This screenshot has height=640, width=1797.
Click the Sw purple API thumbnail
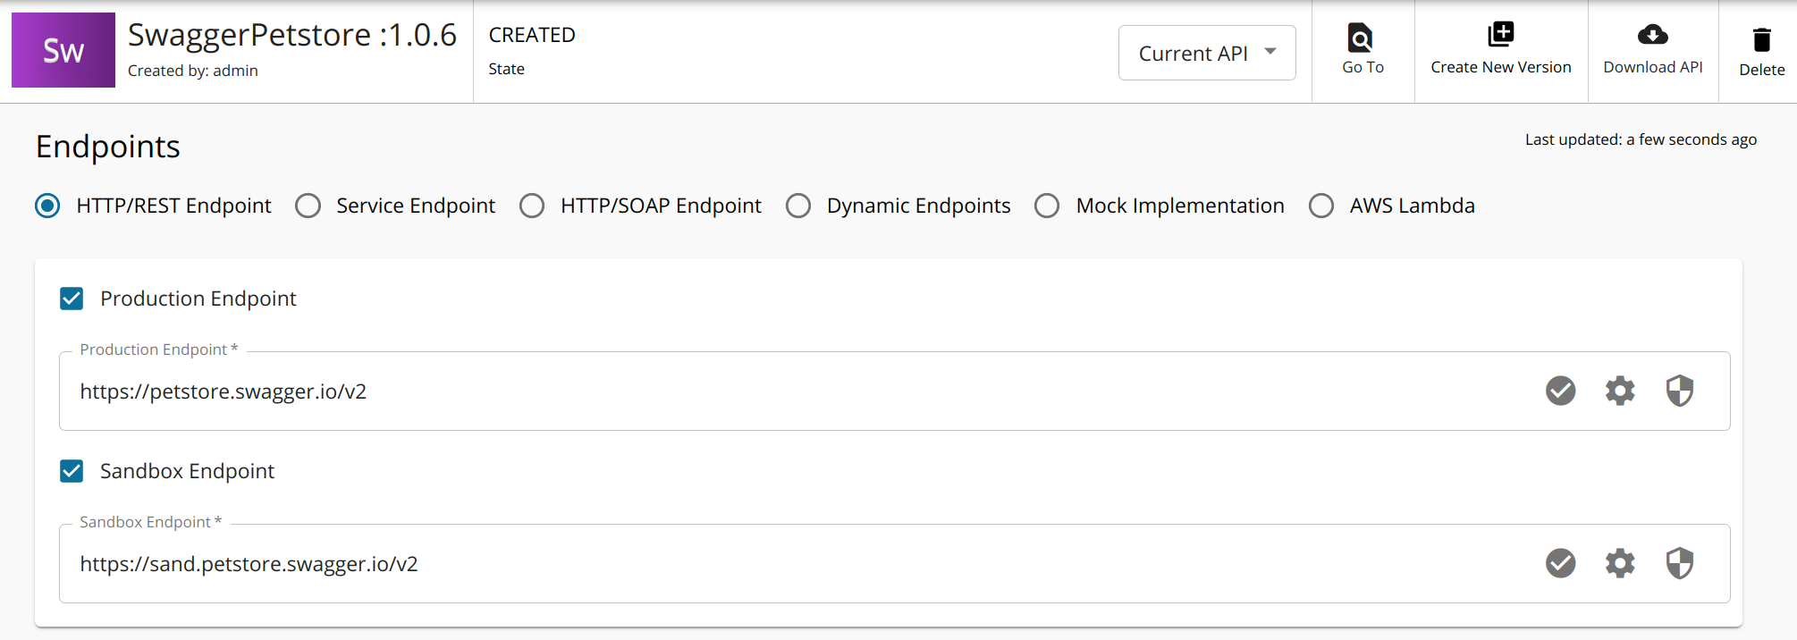[x=63, y=50]
